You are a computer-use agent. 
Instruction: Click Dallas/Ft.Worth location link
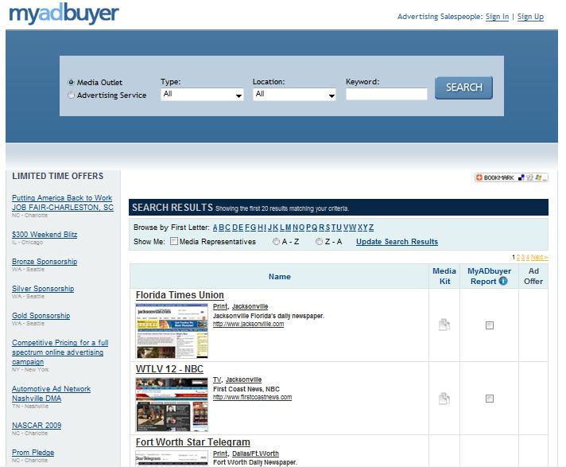(x=255, y=453)
